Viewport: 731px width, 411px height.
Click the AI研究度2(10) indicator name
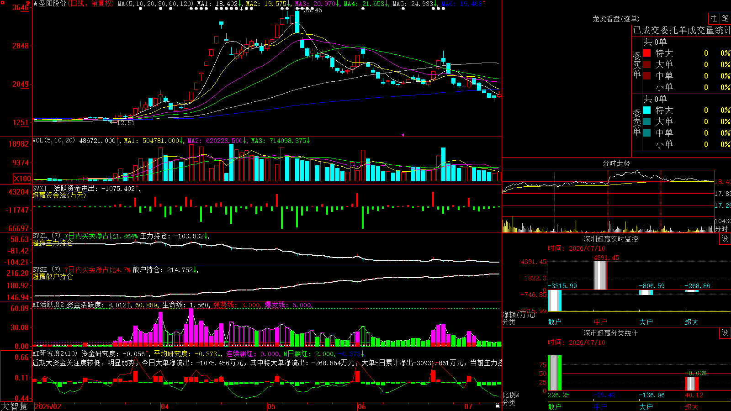click(x=55, y=353)
